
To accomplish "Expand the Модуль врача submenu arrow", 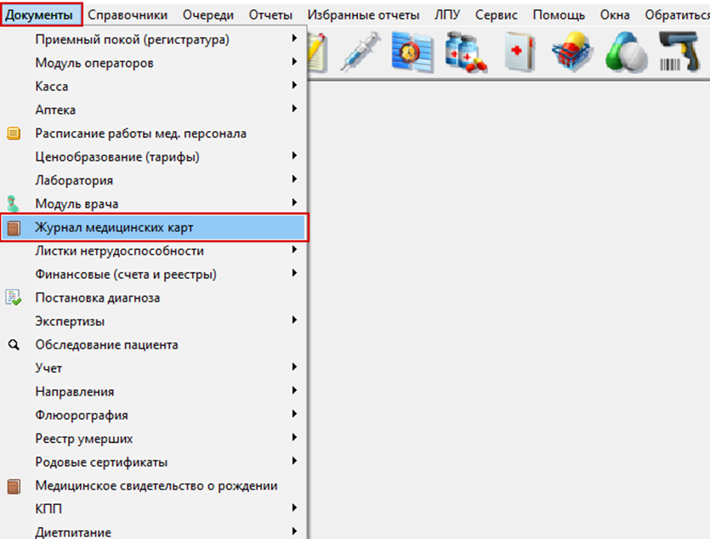I will pyautogui.click(x=294, y=202).
